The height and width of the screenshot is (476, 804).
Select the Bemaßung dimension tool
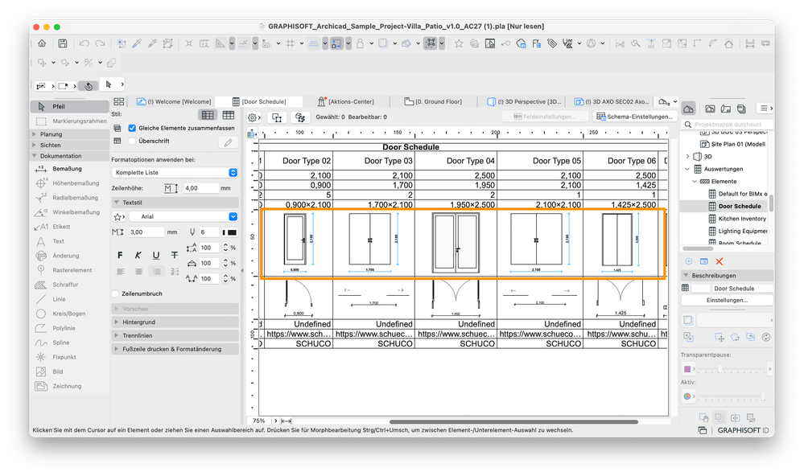coord(67,169)
